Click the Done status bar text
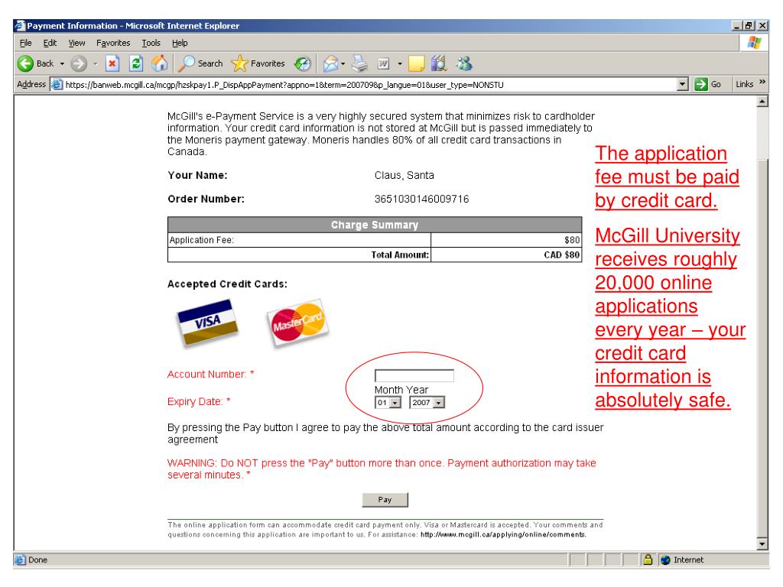Viewport: 783px width, 587px height. (37, 560)
